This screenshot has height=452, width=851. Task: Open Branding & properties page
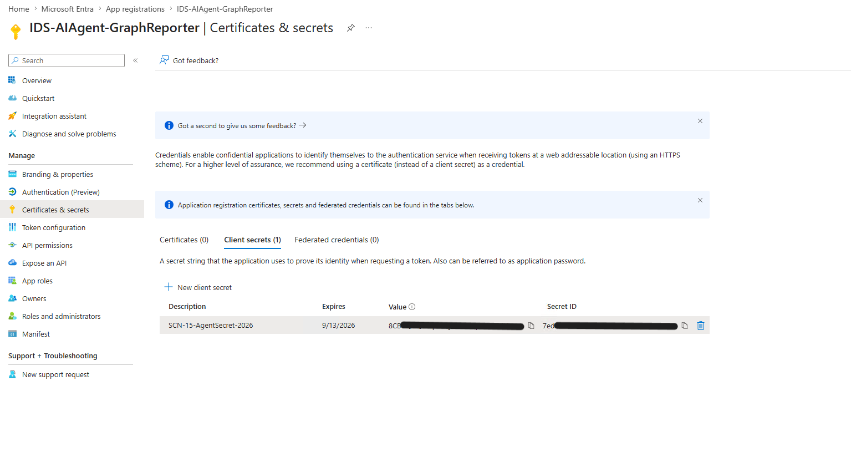58,174
